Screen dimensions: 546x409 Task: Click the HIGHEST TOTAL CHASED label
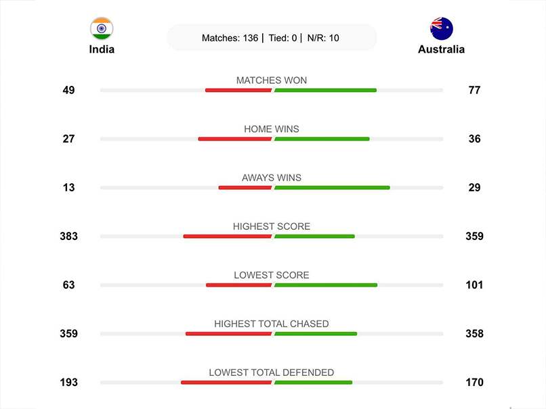pos(271,324)
